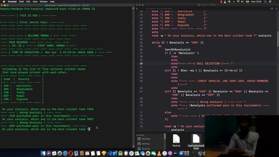Click the Finder sidebar scrollbar

(165, 137)
